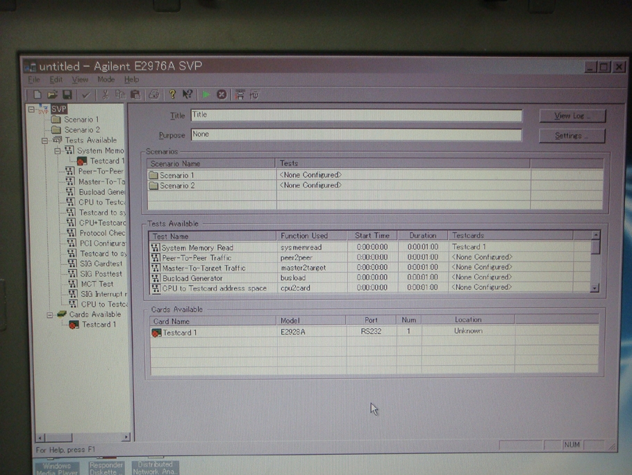632x475 pixels.
Task: Click into the Title input field
Action: pyautogui.click(x=356, y=115)
